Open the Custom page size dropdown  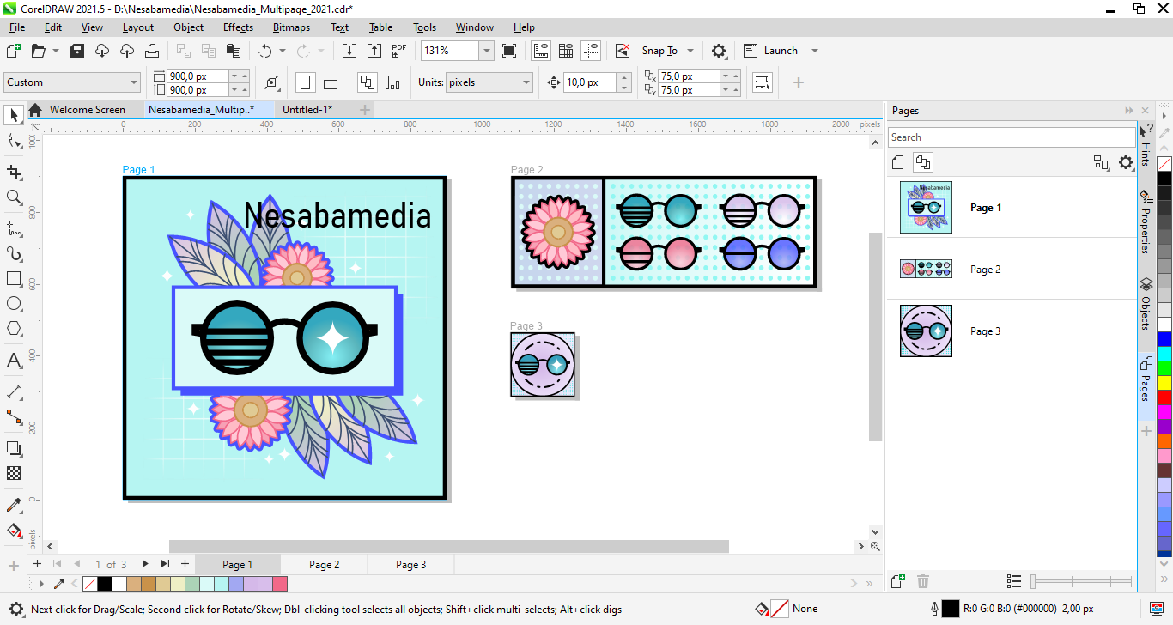(133, 82)
